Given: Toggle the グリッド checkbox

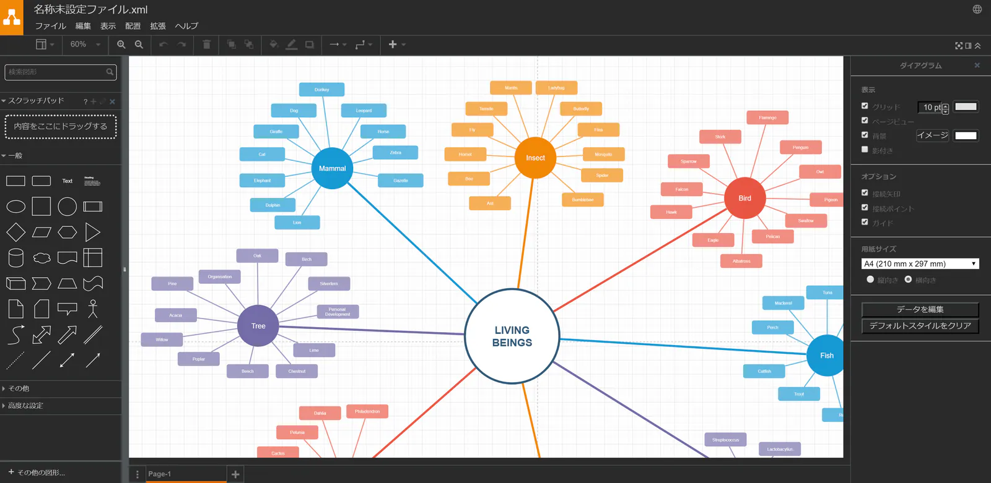Looking at the screenshot, I should (865, 106).
